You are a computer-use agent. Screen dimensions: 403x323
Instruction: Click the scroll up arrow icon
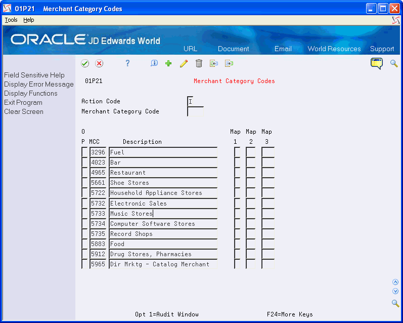click(395, 282)
